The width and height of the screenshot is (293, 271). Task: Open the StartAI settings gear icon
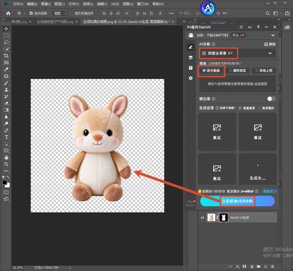(191, 78)
